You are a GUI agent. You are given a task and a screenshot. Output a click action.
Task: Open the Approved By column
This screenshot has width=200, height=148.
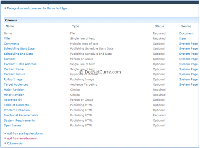(13, 100)
